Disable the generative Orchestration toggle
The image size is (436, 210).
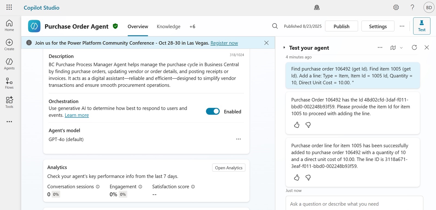(213, 111)
